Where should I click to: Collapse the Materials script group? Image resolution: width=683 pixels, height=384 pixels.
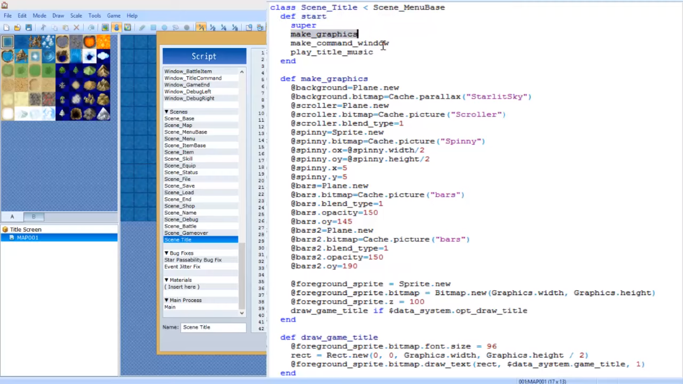click(166, 280)
